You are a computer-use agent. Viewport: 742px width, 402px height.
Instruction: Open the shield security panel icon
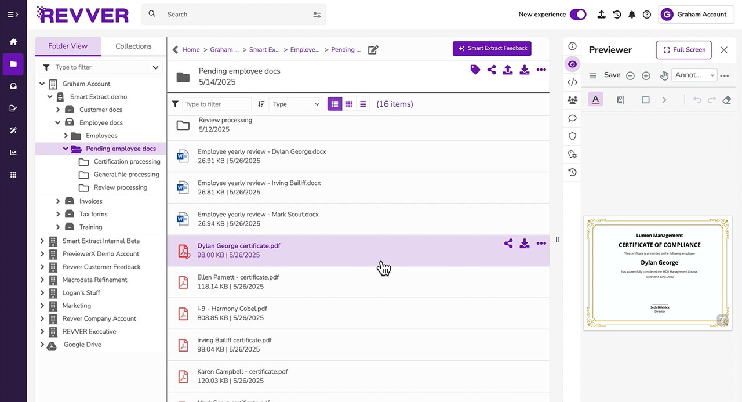[573, 136]
